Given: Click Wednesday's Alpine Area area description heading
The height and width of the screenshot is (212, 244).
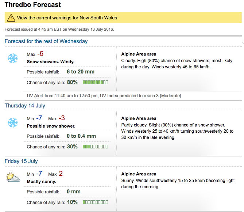Looking at the screenshot, I should point(139,54).
